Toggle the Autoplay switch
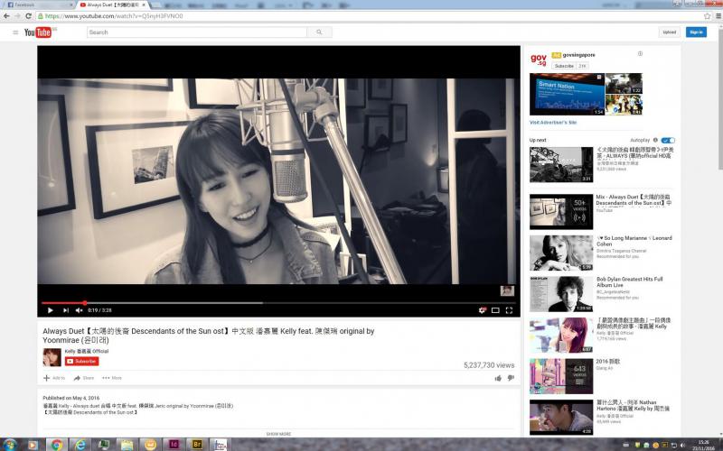This screenshot has width=723, height=451. point(668,140)
